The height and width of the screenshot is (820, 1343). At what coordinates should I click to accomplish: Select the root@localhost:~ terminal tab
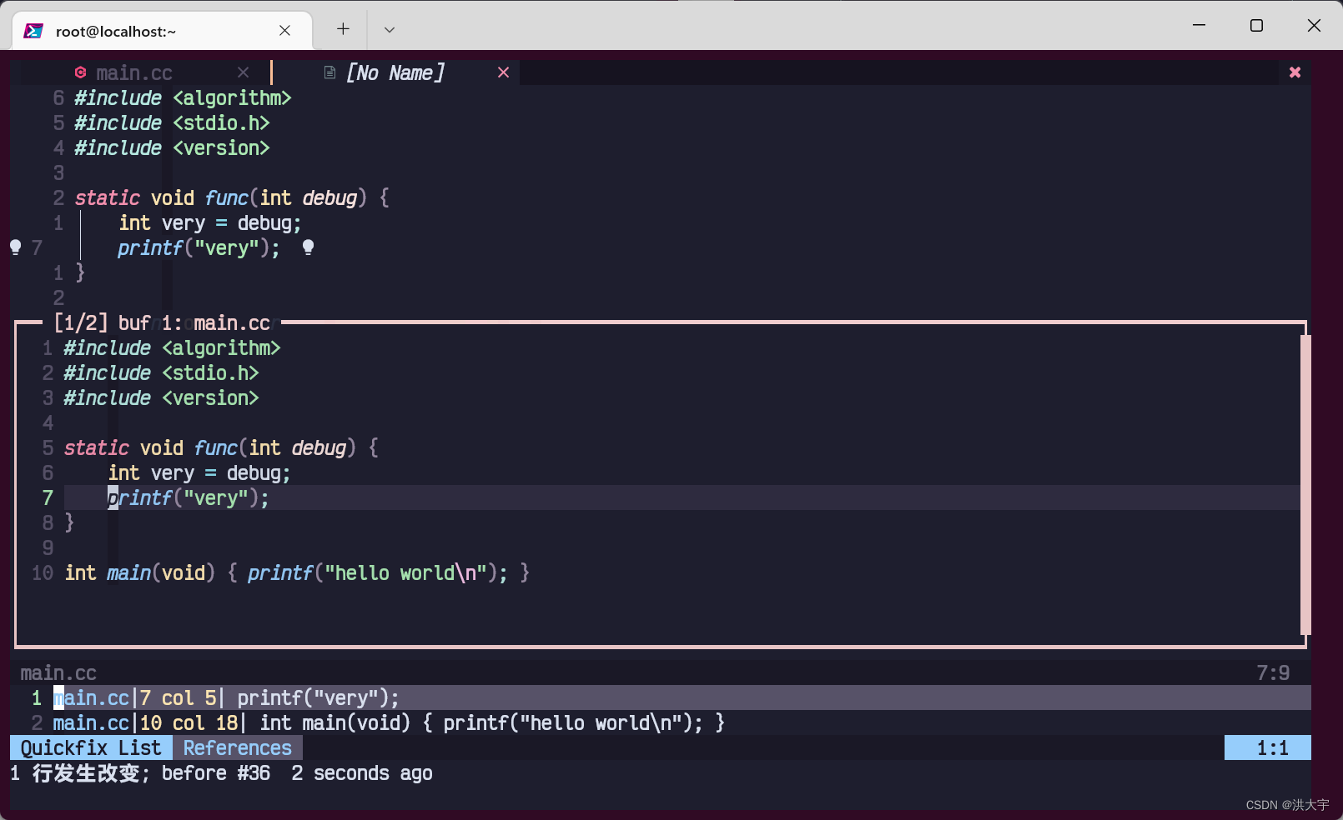[163, 31]
